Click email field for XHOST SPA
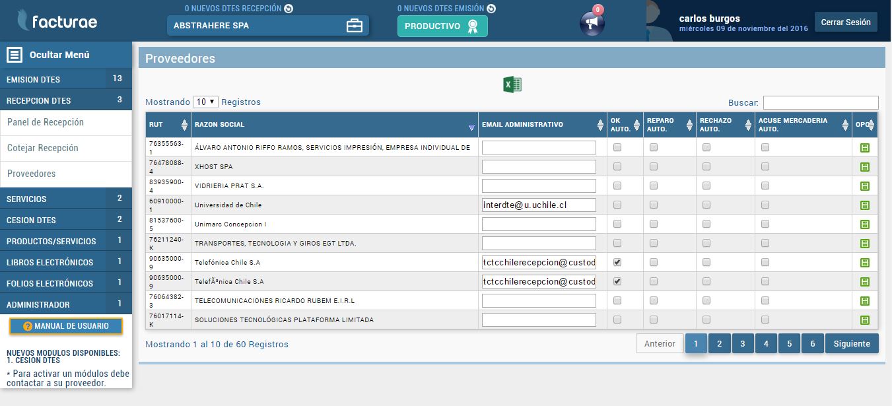This screenshot has width=892, height=406. [x=539, y=167]
